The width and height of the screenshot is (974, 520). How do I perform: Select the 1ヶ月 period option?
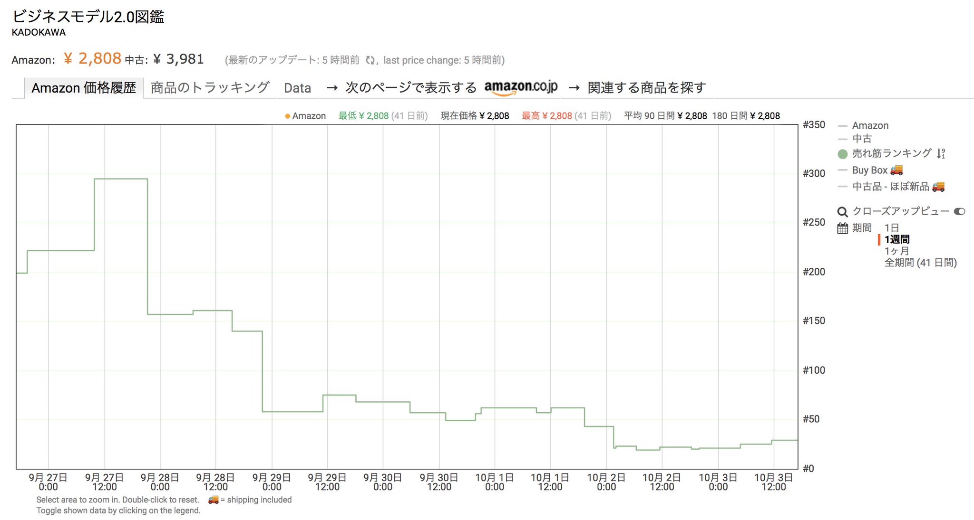click(896, 251)
